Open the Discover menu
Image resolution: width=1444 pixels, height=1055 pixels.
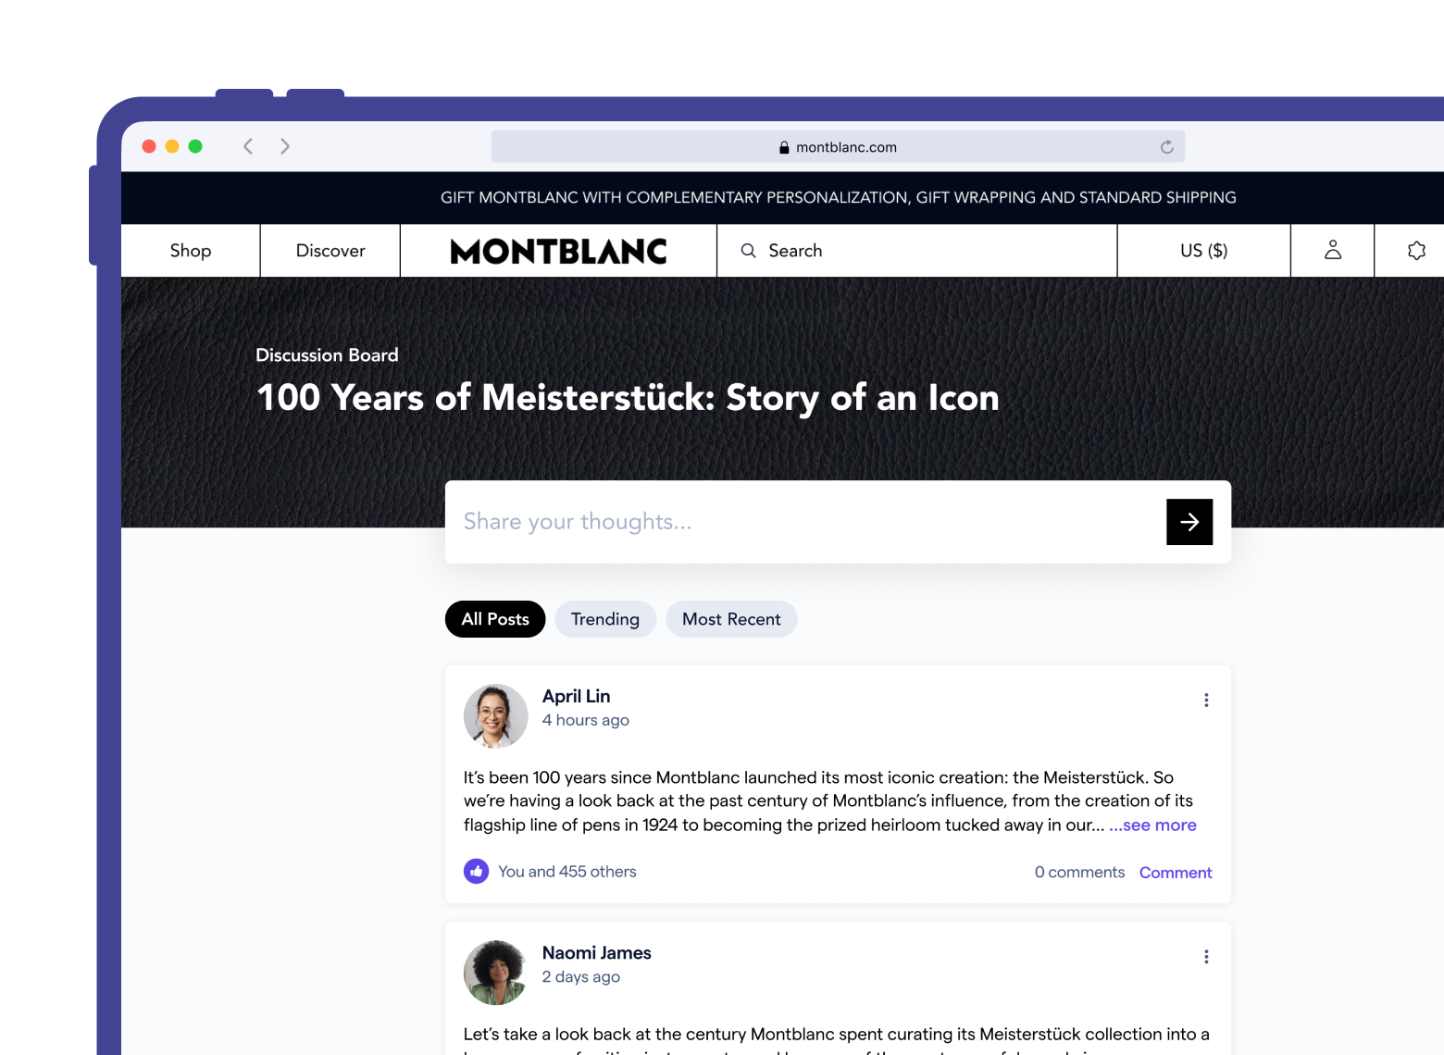330,251
